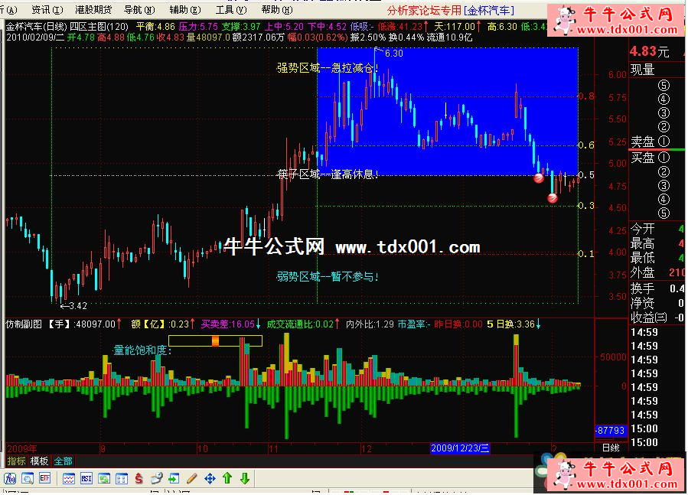Viewport: 688px width, 495px height.
Task: Click the 3.42 low price label
Action: point(77,305)
